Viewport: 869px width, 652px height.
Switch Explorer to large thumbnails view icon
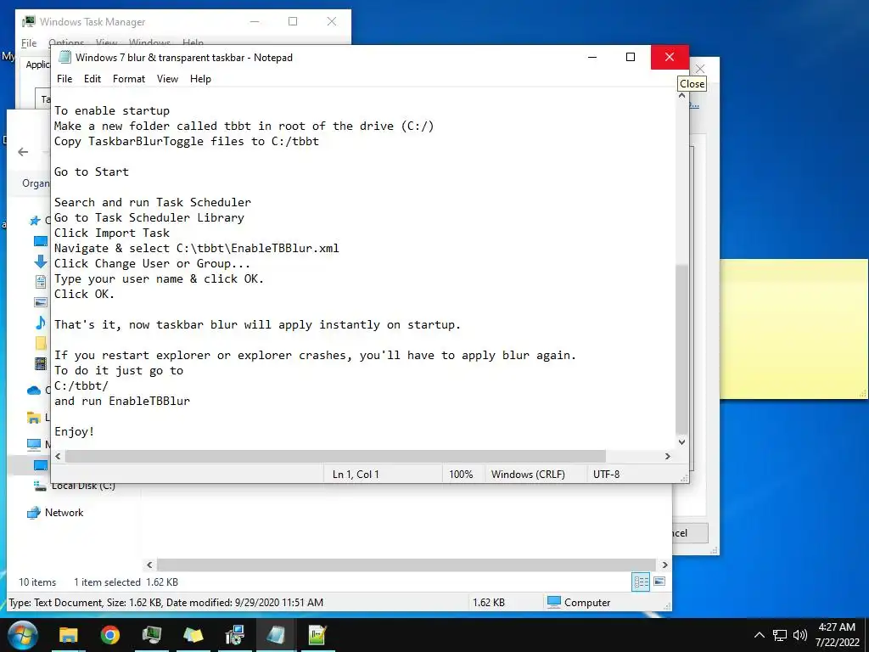tap(659, 582)
